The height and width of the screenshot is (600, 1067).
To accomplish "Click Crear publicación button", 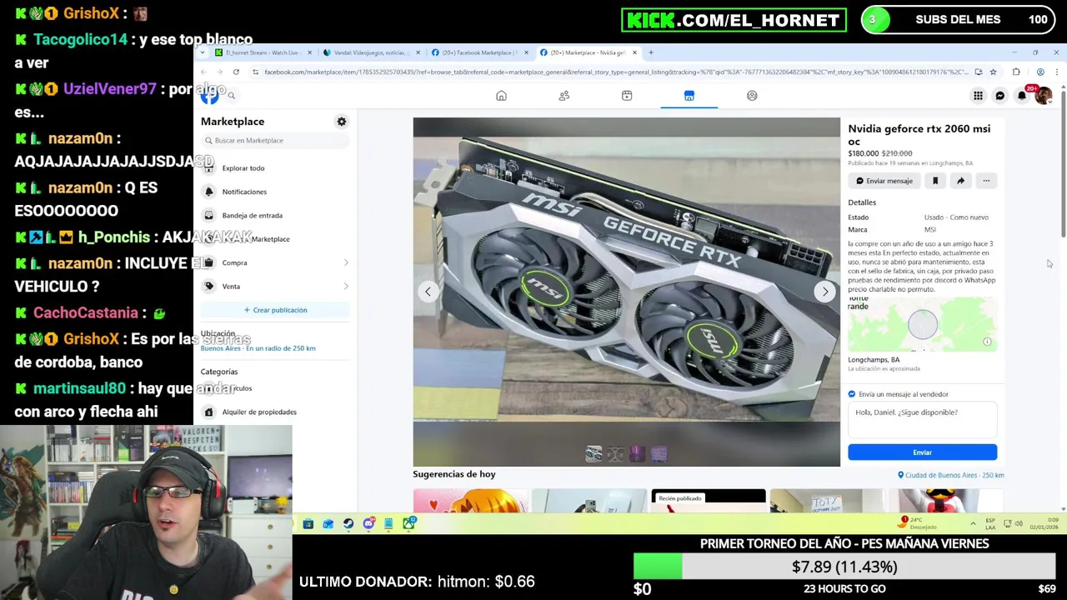I will (275, 310).
